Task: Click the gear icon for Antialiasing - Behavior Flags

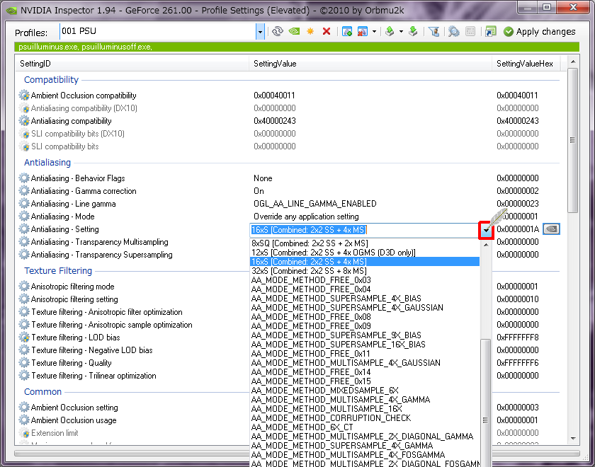Action: click(x=24, y=178)
